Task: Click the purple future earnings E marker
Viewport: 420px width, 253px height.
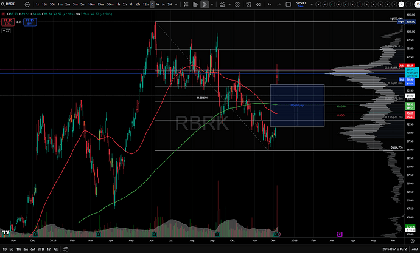Action: (340, 234)
